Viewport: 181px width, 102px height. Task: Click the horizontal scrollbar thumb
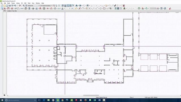[x=91, y=95]
